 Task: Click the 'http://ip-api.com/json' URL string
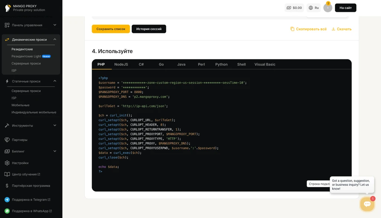point(143,106)
